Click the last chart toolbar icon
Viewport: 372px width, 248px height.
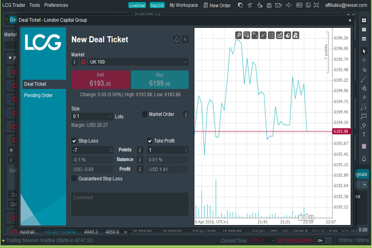(296, 35)
